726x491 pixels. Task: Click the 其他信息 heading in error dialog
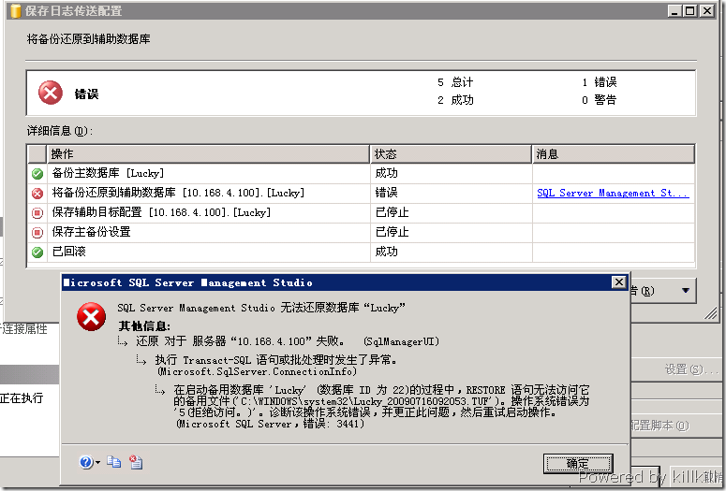[144, 326]
